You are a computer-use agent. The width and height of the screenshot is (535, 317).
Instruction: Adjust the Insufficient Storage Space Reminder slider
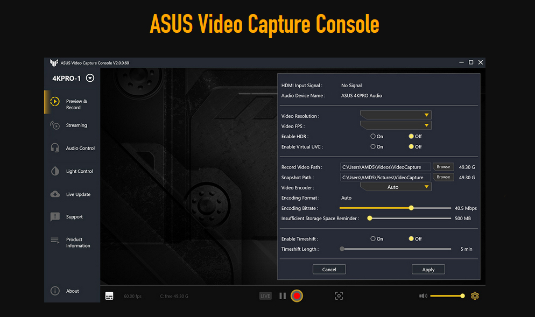tap(370, 218)
